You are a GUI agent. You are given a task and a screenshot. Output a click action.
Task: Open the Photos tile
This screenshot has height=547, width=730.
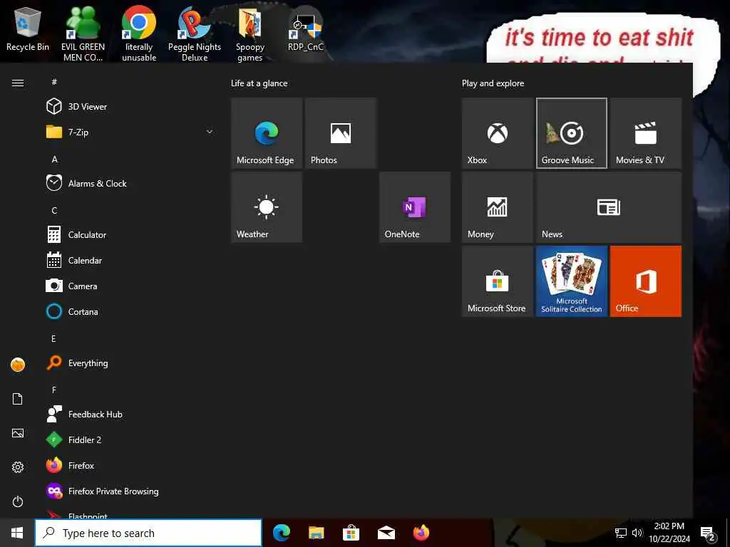pyautogui.click(x=341, y=133)
